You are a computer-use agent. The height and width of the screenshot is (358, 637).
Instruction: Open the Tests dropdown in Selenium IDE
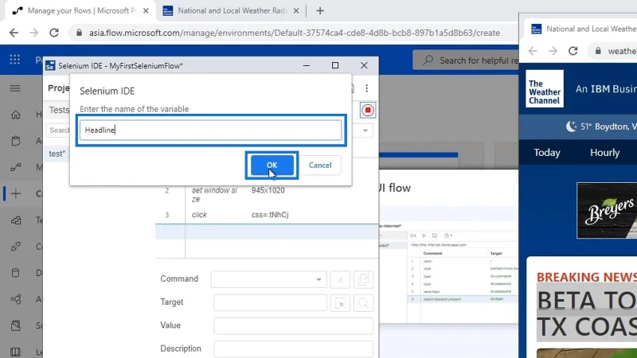point(59,110)
